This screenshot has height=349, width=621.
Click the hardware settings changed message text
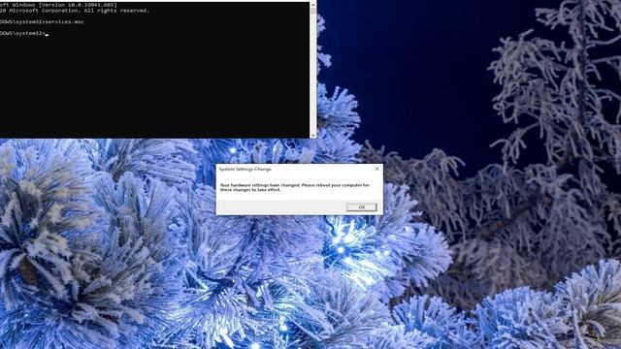coord(295,187)
